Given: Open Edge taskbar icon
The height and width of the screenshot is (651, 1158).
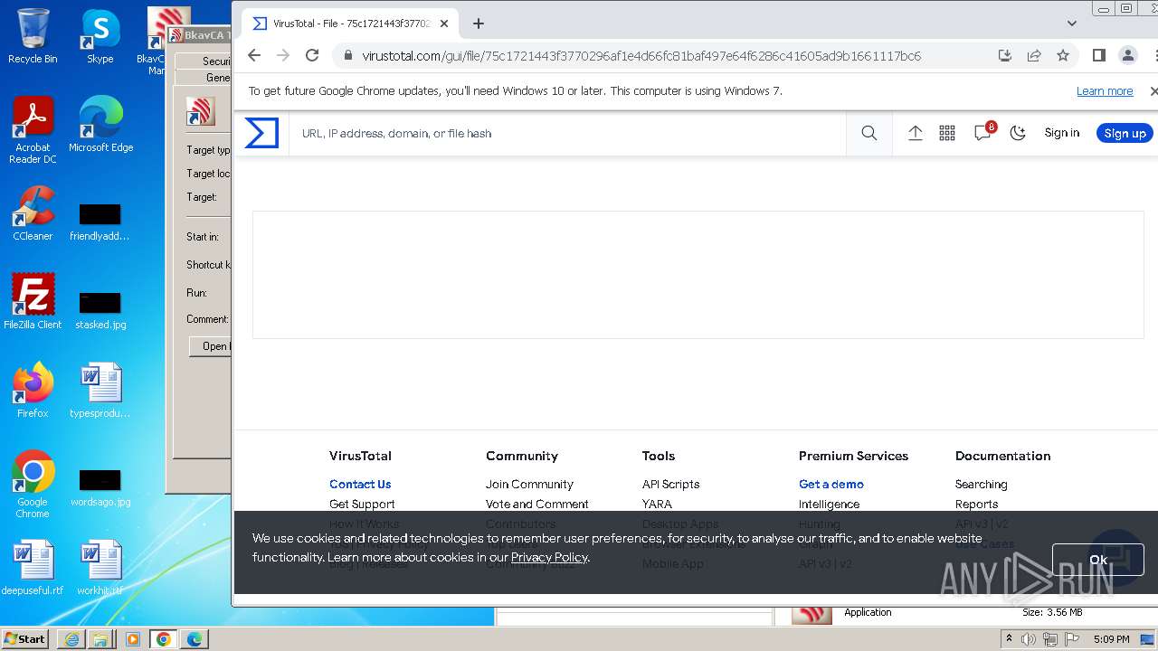Looking at the screenshot, I should 195,639.
